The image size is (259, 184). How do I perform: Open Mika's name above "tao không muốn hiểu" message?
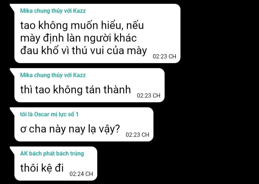(x=53, y=11)
